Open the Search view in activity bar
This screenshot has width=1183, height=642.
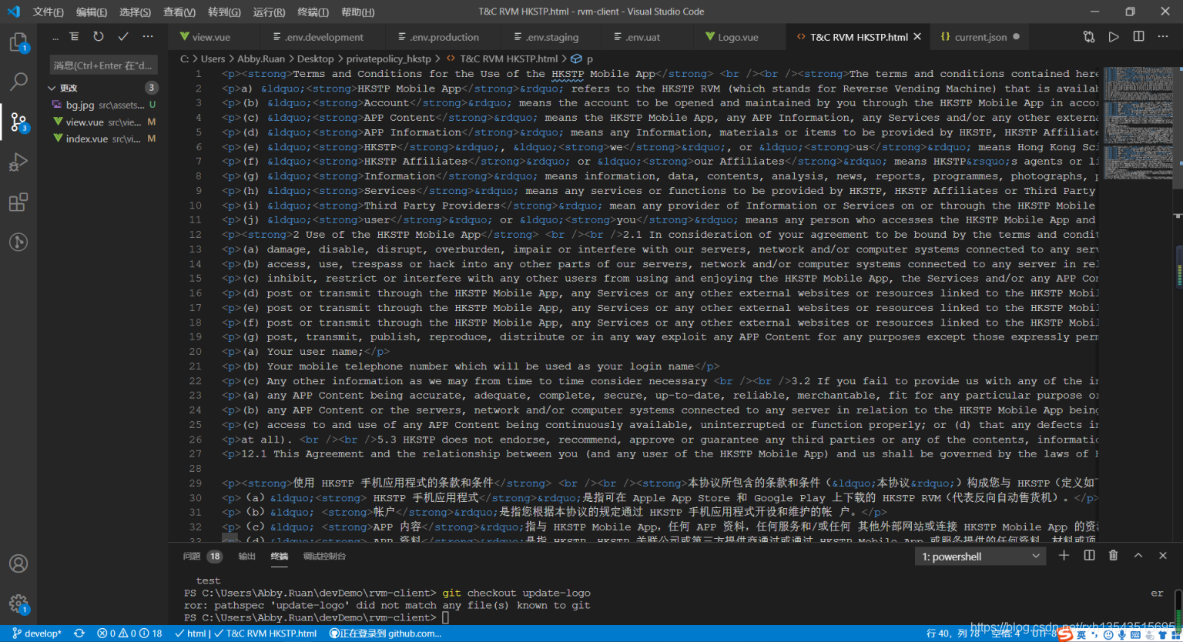pos(18,81)
